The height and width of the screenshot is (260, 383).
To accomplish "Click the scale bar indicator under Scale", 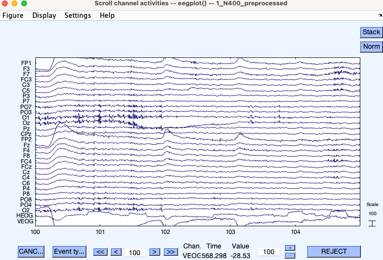I will pyautogui.click(x=372, y=223).
